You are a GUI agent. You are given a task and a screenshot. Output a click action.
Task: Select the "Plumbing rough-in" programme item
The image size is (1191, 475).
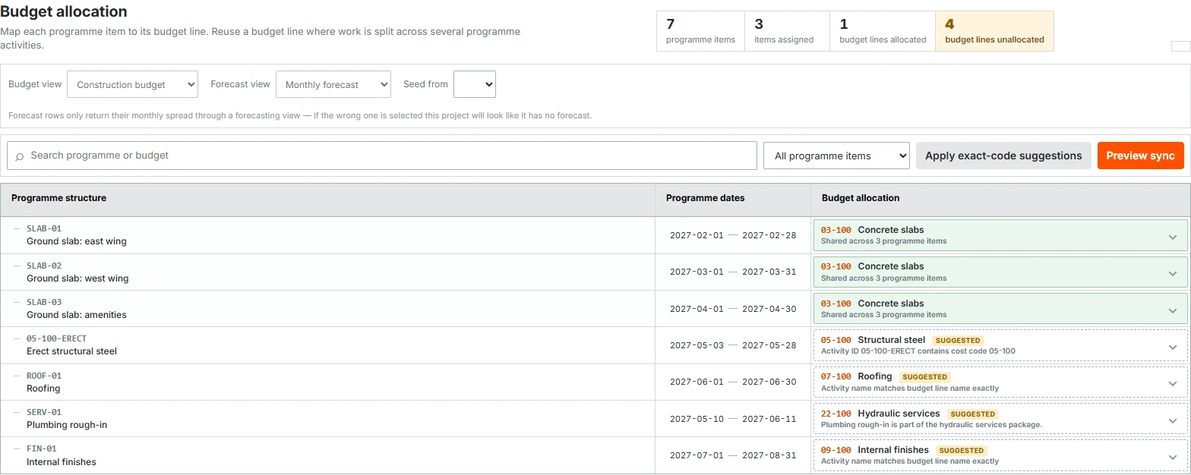67,425
